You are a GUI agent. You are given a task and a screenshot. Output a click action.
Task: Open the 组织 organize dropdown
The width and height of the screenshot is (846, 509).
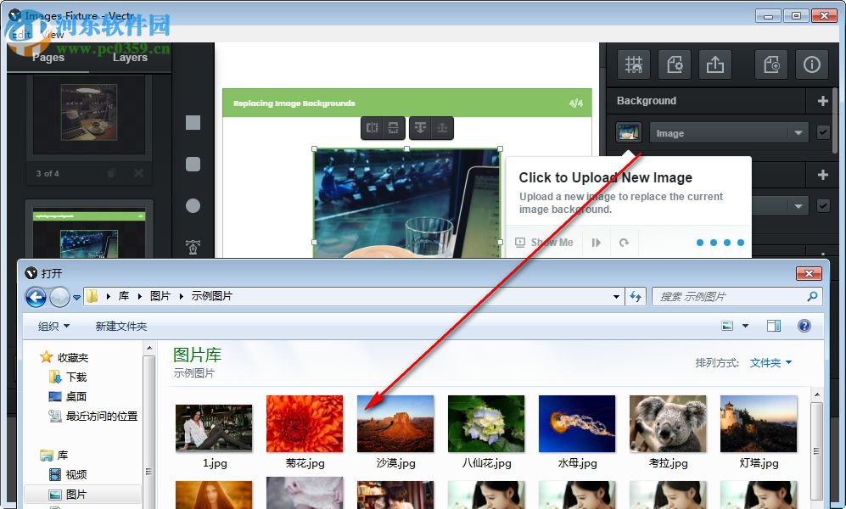(x=53, y=327)
